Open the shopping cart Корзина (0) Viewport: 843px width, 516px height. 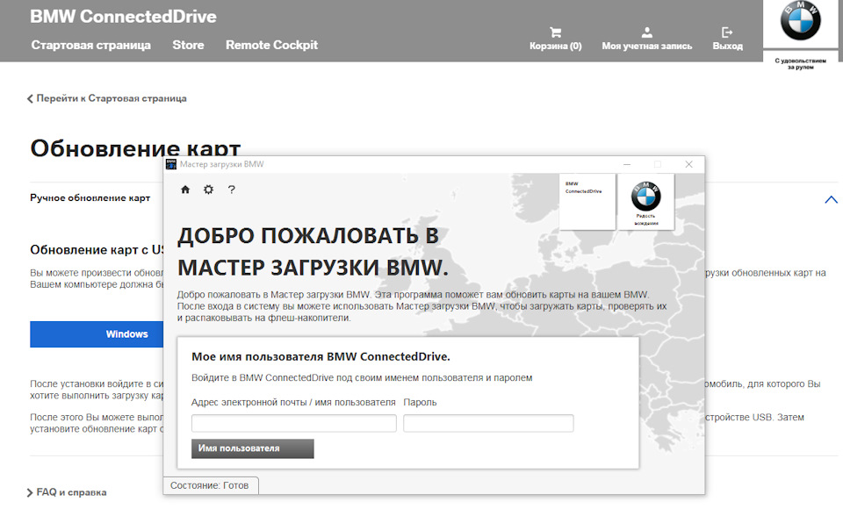(555, 36)
